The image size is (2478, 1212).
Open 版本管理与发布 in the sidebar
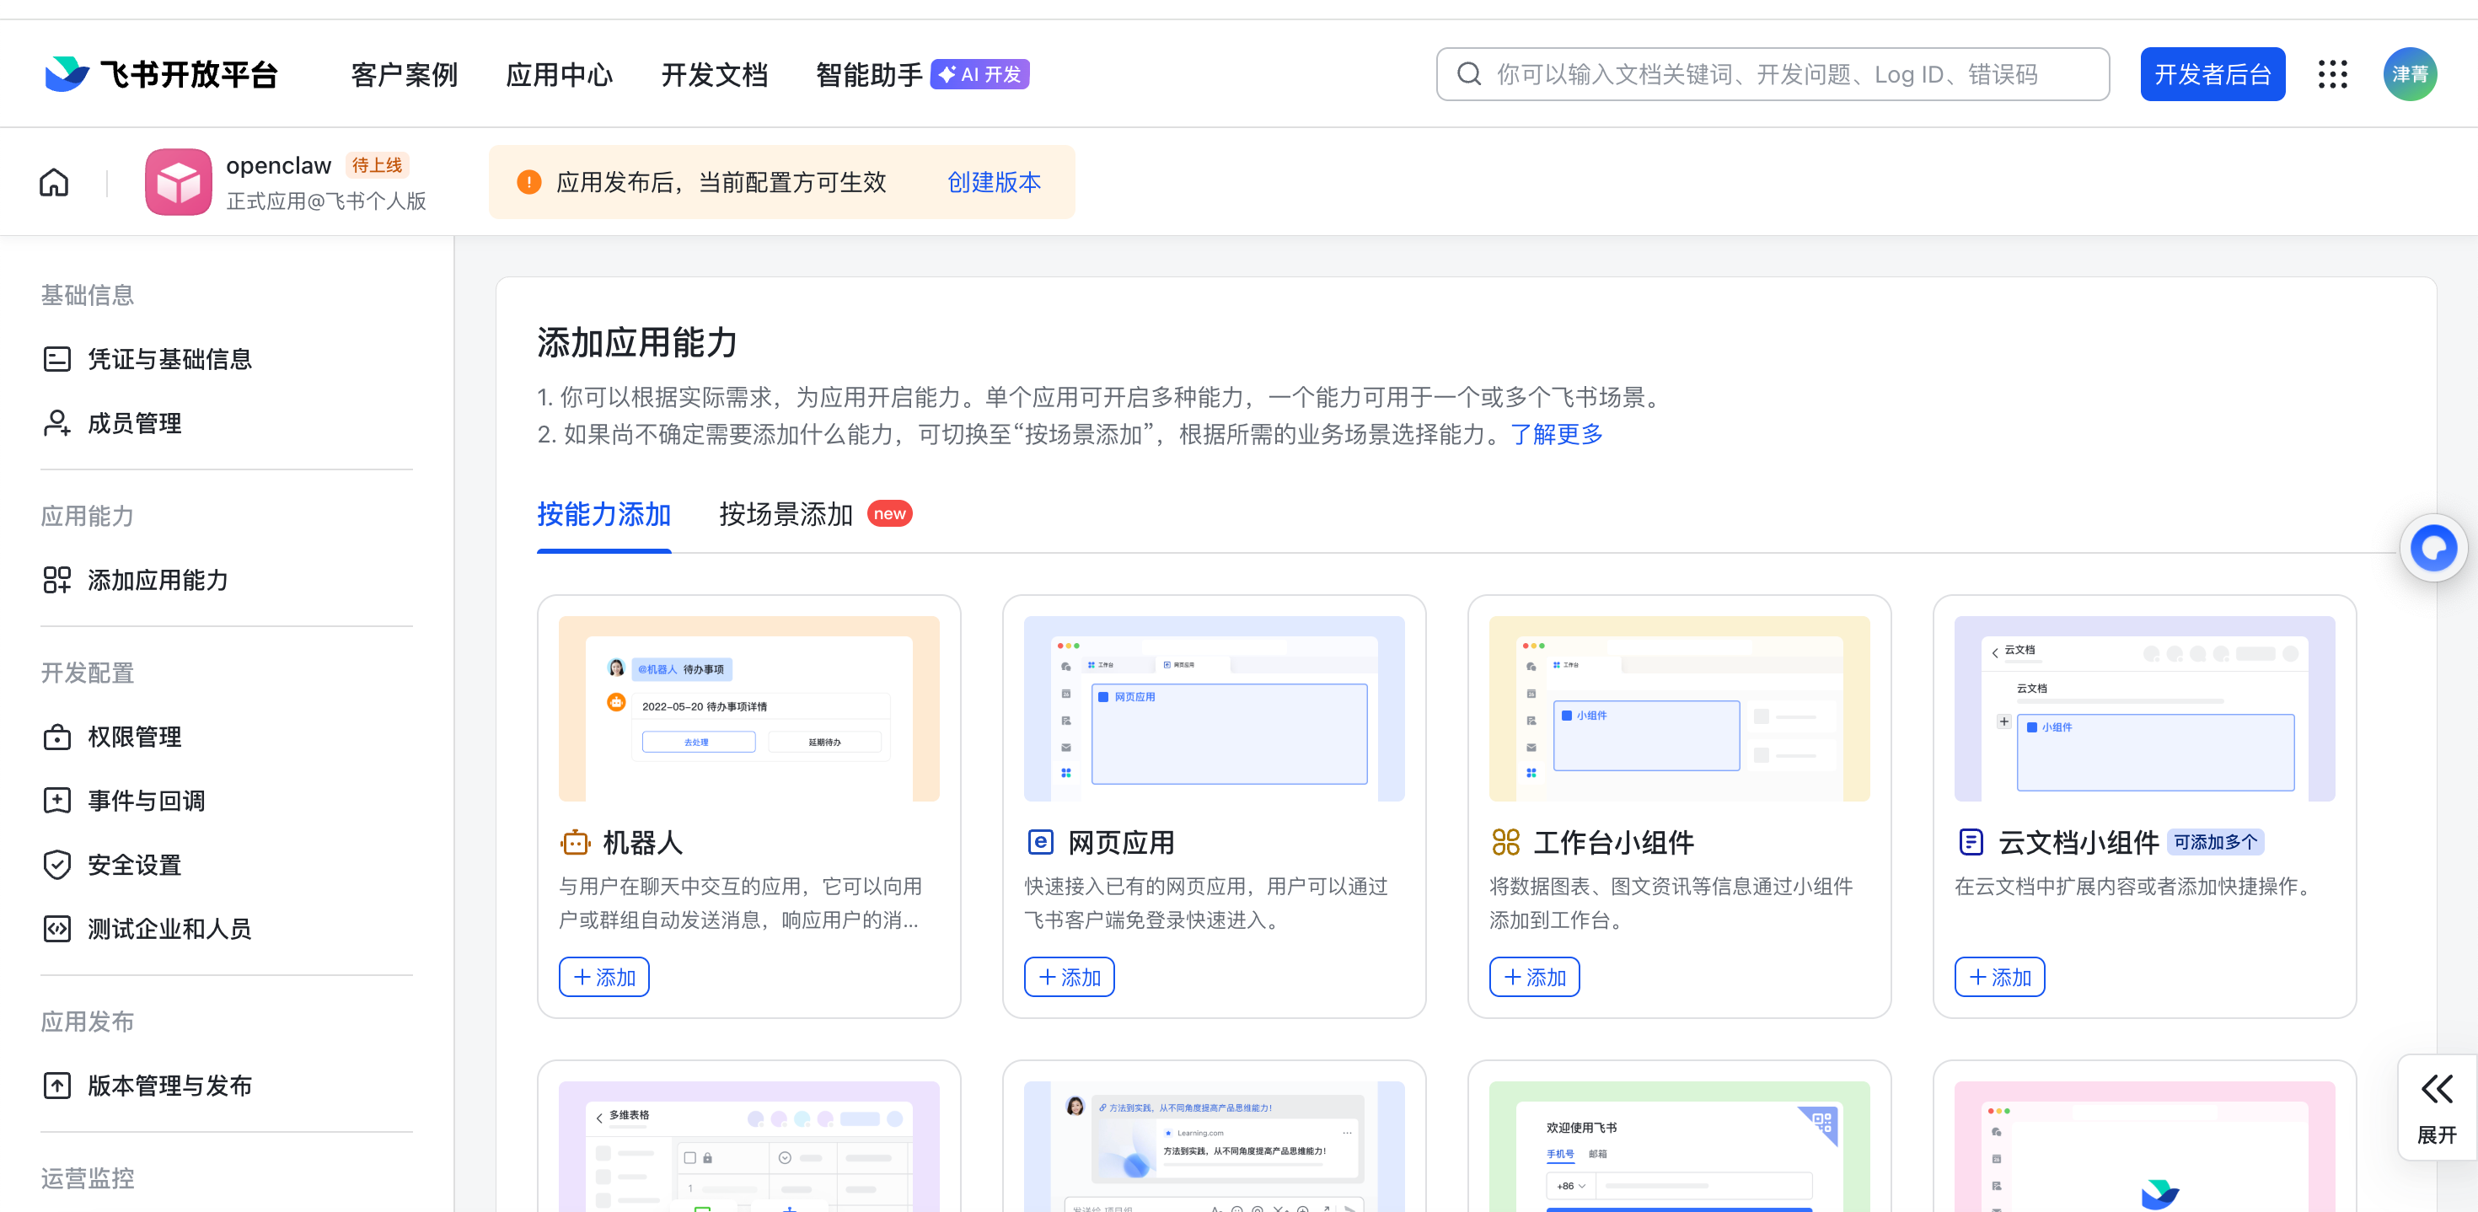pos(169,1085)
